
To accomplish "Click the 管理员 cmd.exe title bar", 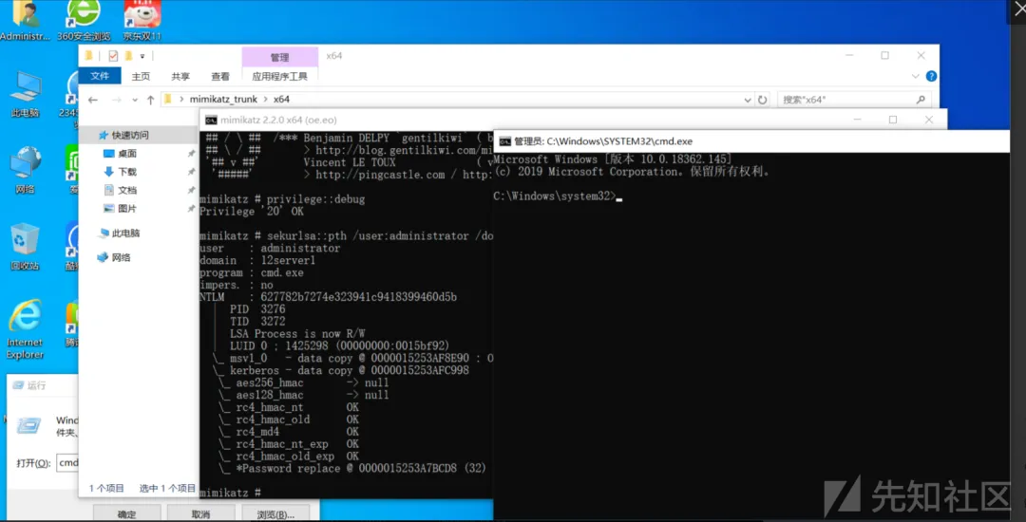I will coord(752,141).
